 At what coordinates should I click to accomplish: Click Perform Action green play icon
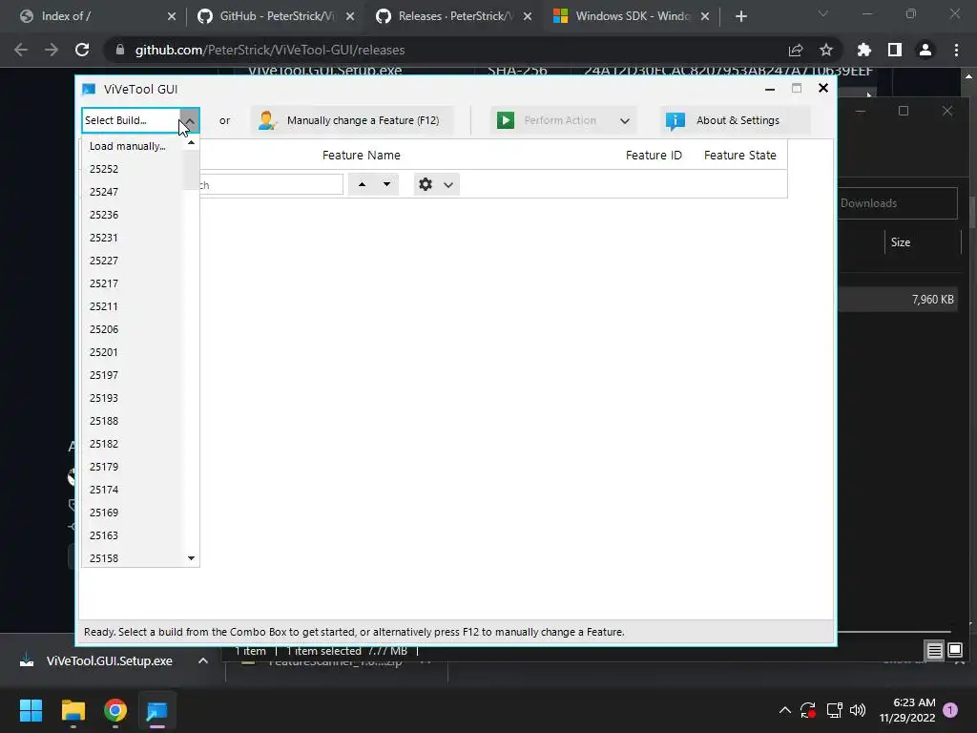coord(506,120)
